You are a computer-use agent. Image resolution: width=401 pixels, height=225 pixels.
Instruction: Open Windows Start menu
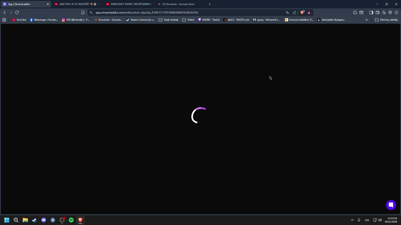7,220
